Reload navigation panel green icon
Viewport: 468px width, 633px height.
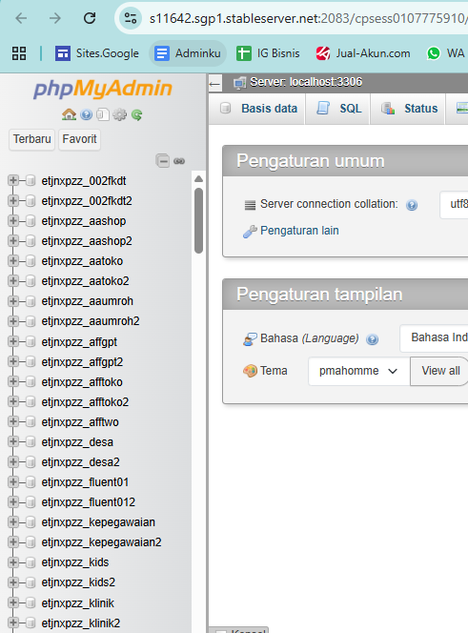click(x=137, y=115)
